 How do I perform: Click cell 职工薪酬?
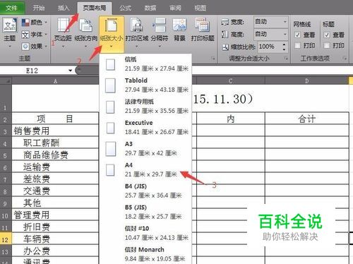point(55,143)
